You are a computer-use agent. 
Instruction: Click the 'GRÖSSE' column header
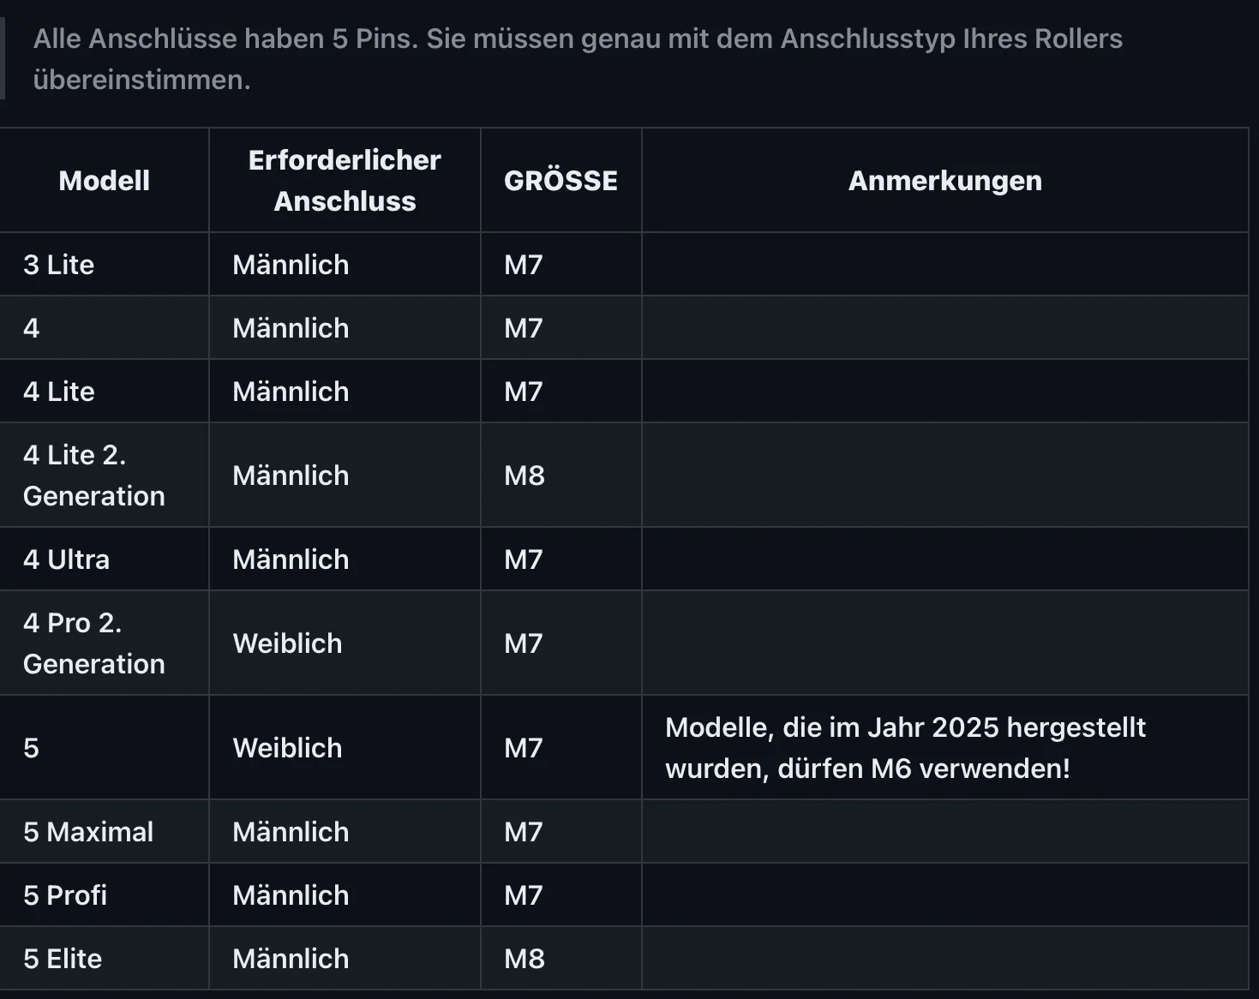coord(561,181)
